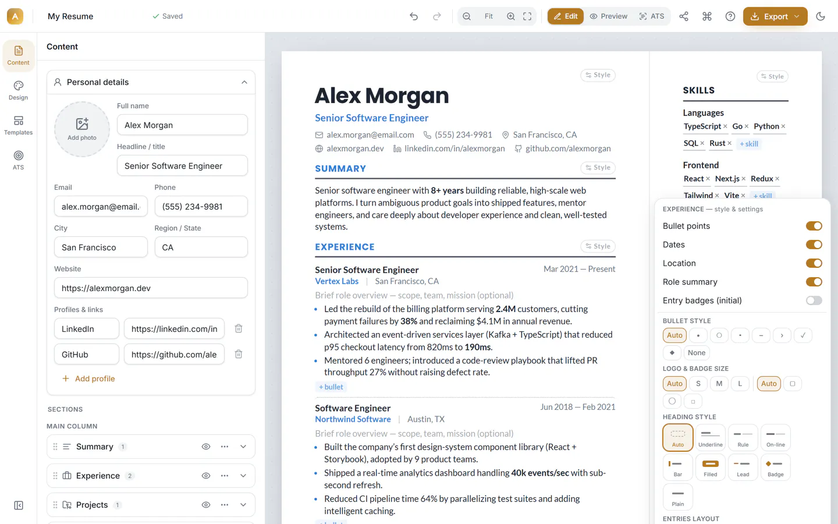Remove the Redux skill with its x
This screenshot has height=524, width=838.
click(x=777, y=179)
